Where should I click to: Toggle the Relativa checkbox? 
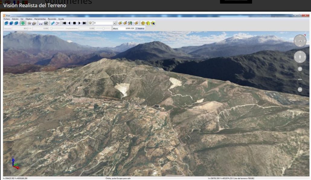[137, 29]
